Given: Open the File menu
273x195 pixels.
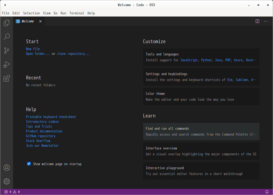Looking at the screenshot, I should click(x=6, y=13).
